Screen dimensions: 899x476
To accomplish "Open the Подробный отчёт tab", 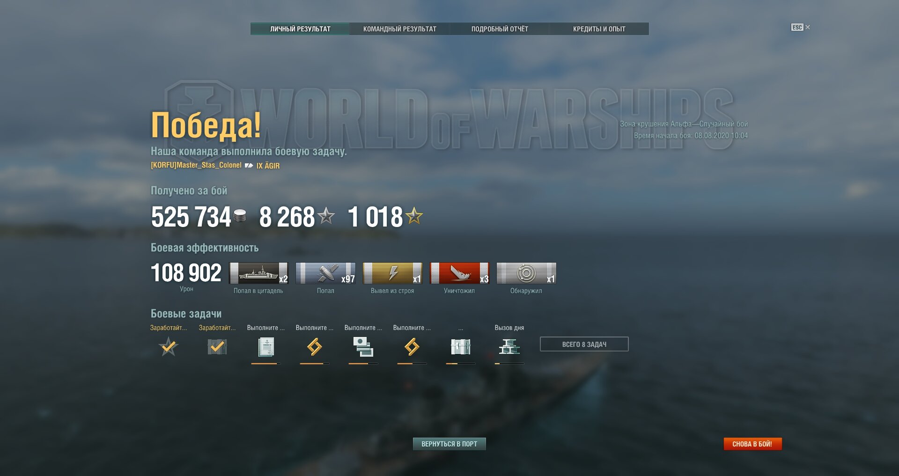I will click(500, 29).
